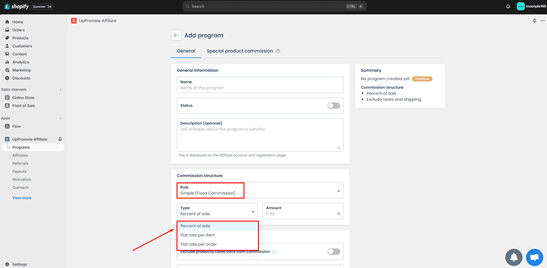Click the UpPromote Affiliate header logo

pyautogui.click(x=74, y=21)
